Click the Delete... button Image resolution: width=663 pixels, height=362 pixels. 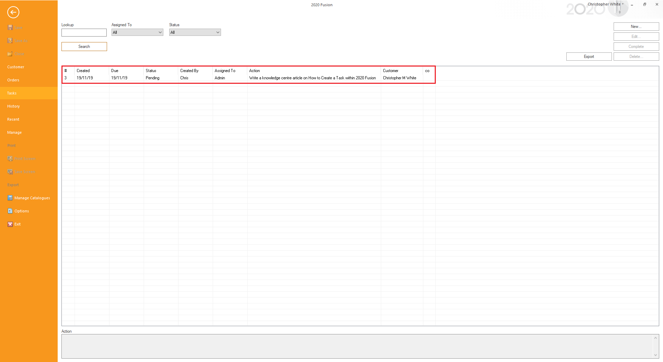636,57
